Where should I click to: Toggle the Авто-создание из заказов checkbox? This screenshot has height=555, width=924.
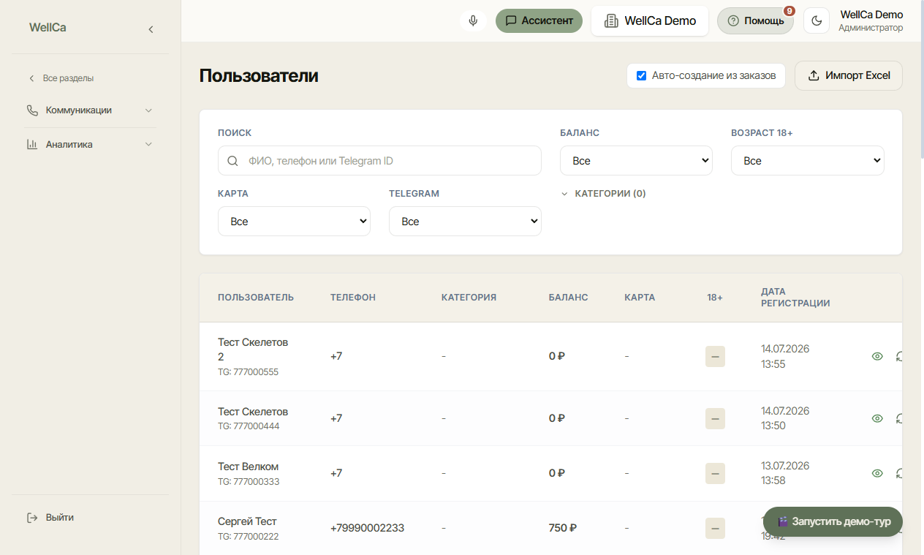coord(642,75)
